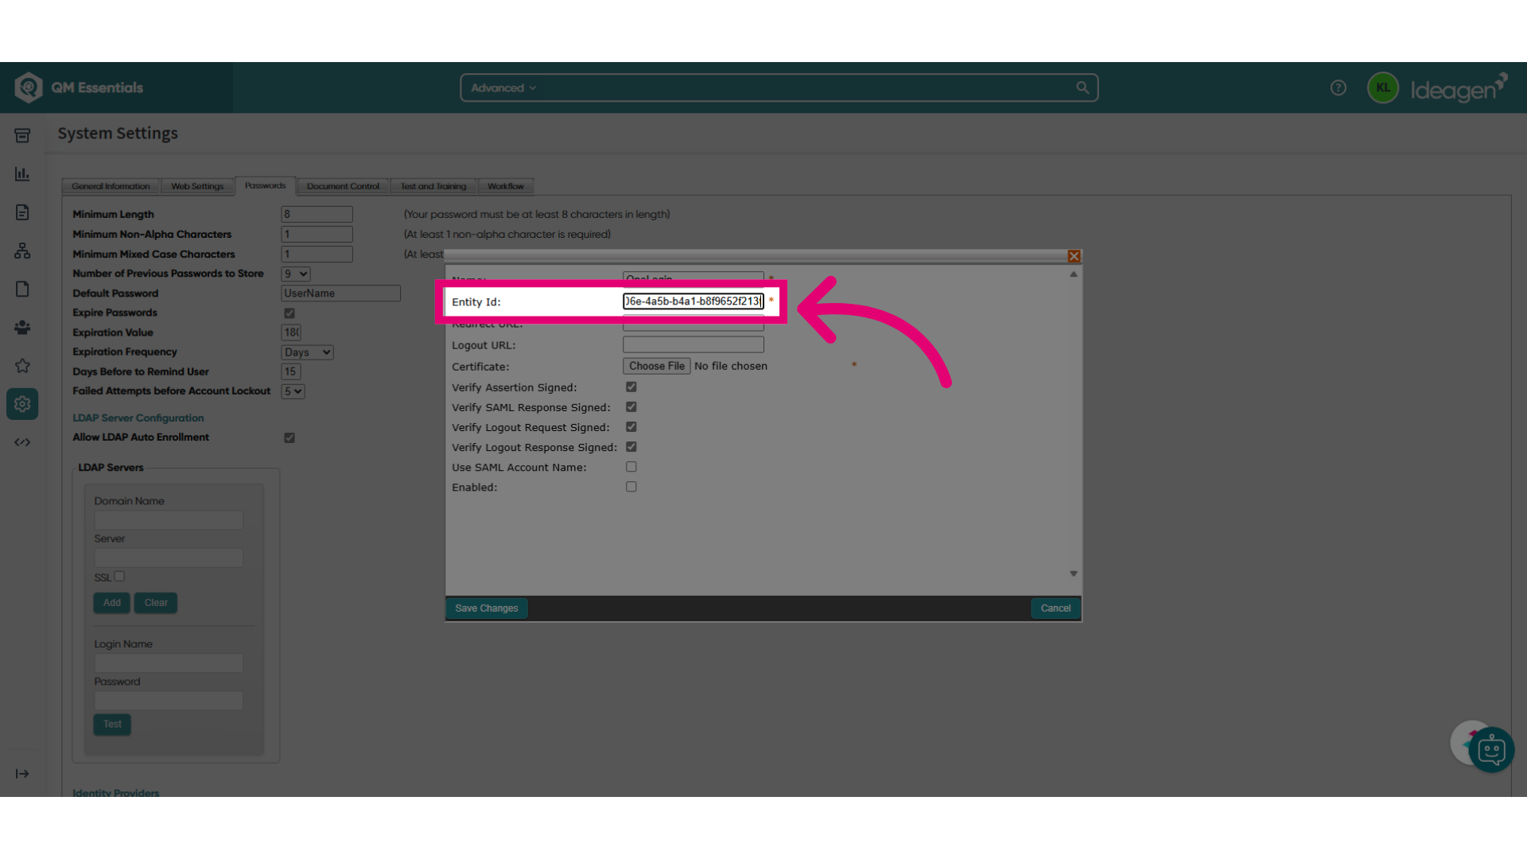
Task: Click the Ideagen logo
Action: [1459, 87]
